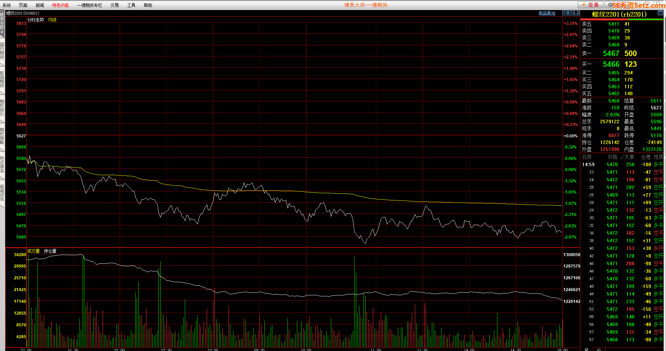Image resolution: width=666 pixels, height=351 pixels.
Task: Click the 价格 column header in tick list
Action: (613, 157)
